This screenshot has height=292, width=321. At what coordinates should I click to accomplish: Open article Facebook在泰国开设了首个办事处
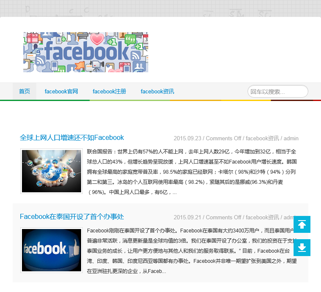pyautogui.click(x=72, y=217)
